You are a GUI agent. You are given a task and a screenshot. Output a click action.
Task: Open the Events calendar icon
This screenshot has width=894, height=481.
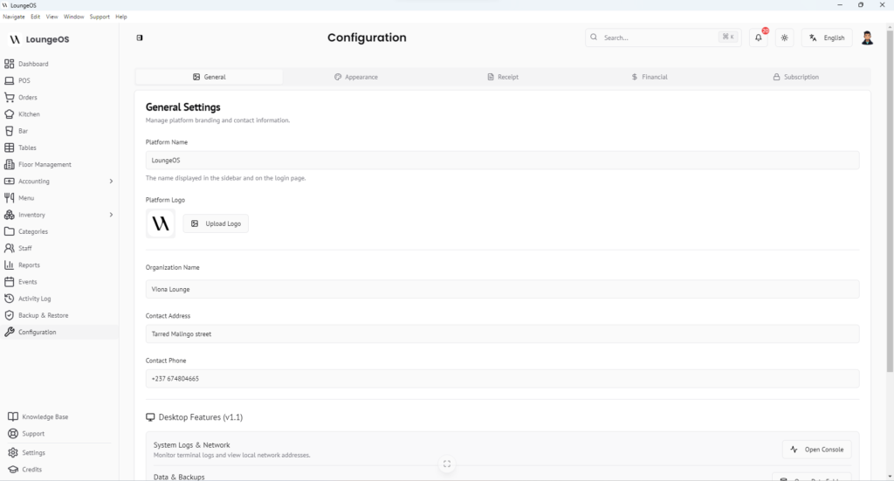click(x=10, y=282)
